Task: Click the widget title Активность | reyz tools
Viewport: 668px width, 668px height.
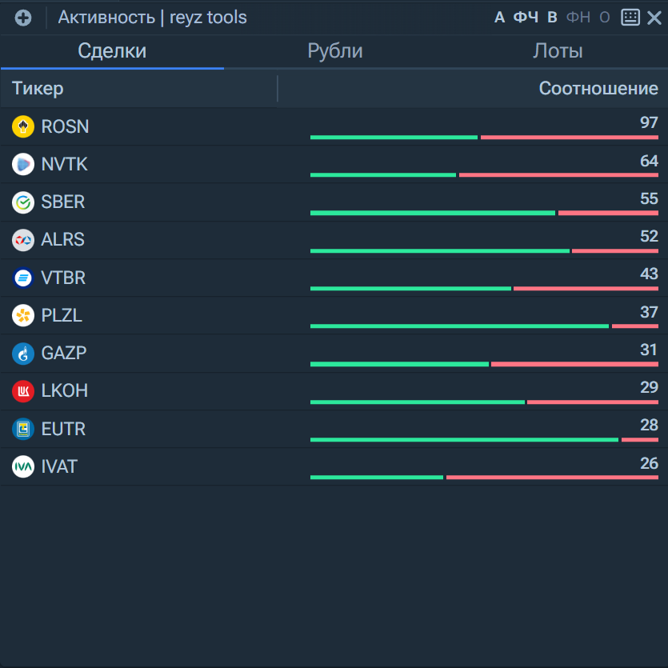Action: pyautogui.click(x=152, y=18)
